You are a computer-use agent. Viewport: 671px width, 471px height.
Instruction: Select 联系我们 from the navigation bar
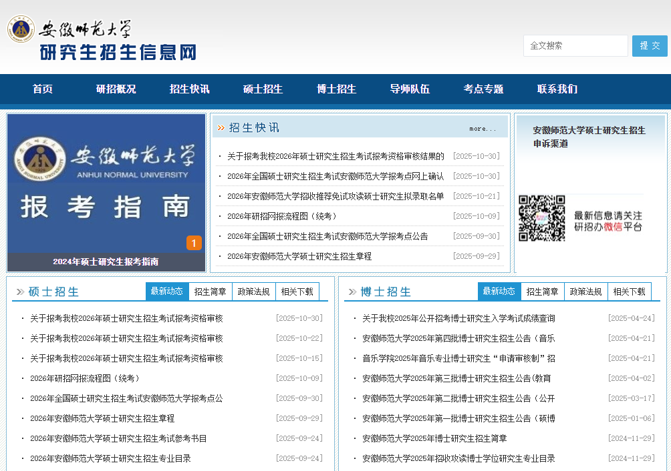[557, 89]
